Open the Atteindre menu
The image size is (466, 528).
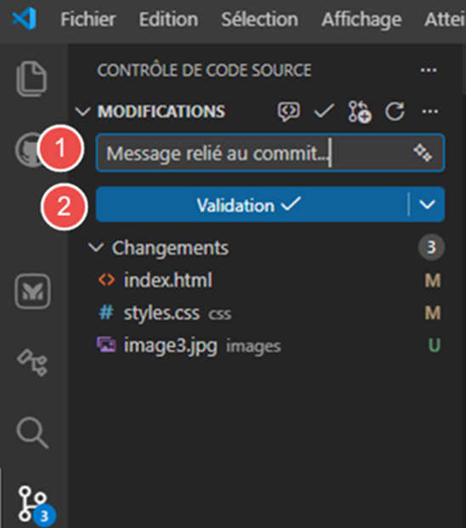pos(445,20)
